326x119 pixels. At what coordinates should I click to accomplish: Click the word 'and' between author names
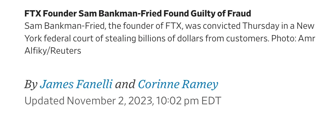(125, 84)
